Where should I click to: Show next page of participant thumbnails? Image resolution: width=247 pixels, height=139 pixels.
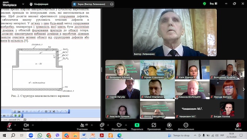pos(244,89)
